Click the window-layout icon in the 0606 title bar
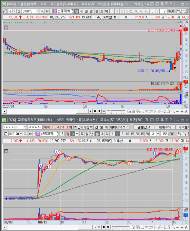The width and height of the screenshot is (190, 231). click(152, 120)
